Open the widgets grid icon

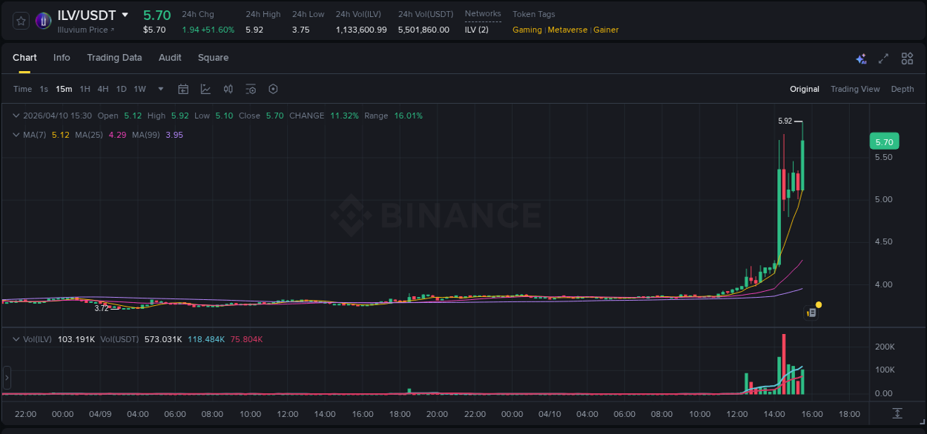906,58
